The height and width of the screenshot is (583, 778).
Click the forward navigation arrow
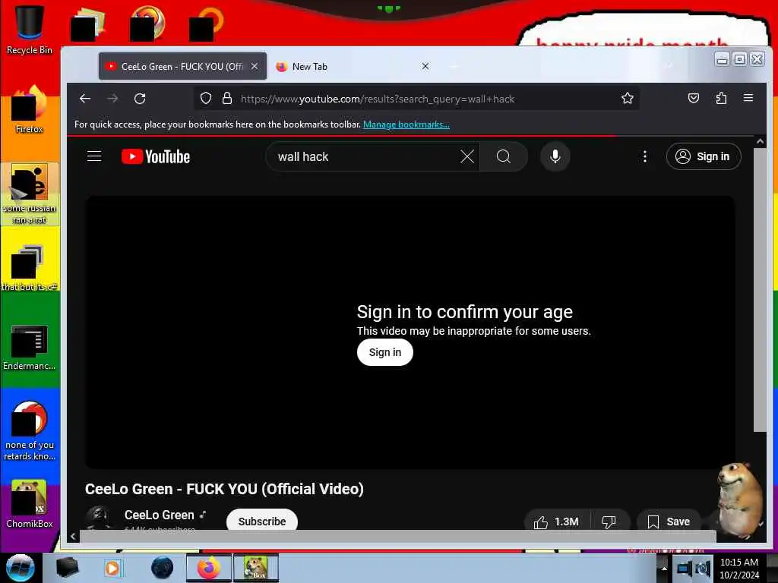(x=112, y=99)
